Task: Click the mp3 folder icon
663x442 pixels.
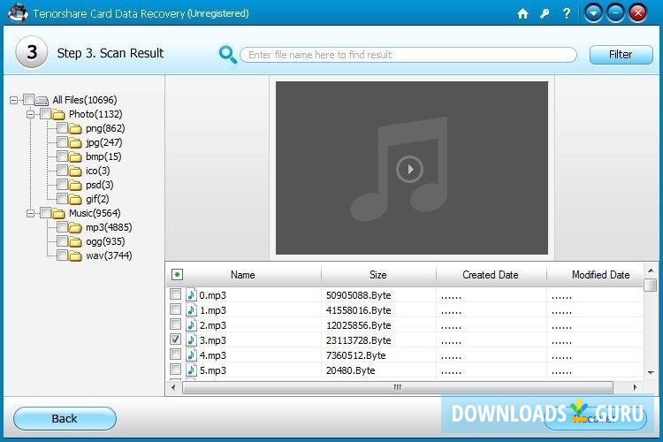Action: [x=75, y=228]
